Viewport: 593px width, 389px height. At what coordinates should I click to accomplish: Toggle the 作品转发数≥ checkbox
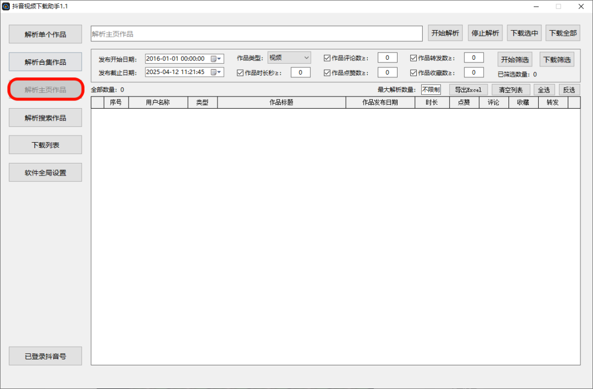pyautogui.click(x=413, y=58)
